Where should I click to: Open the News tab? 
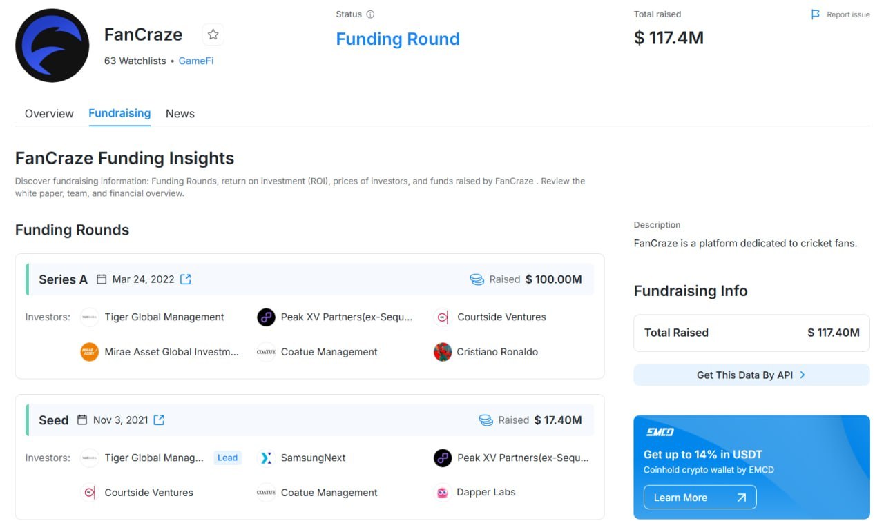click(x=180, y=114)
